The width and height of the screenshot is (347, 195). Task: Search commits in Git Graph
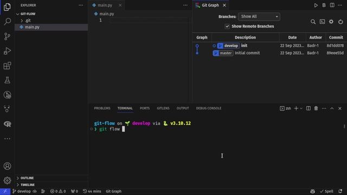[x=313, y=22]
